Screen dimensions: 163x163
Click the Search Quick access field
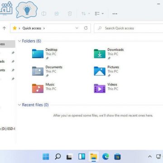coord(129,28)
